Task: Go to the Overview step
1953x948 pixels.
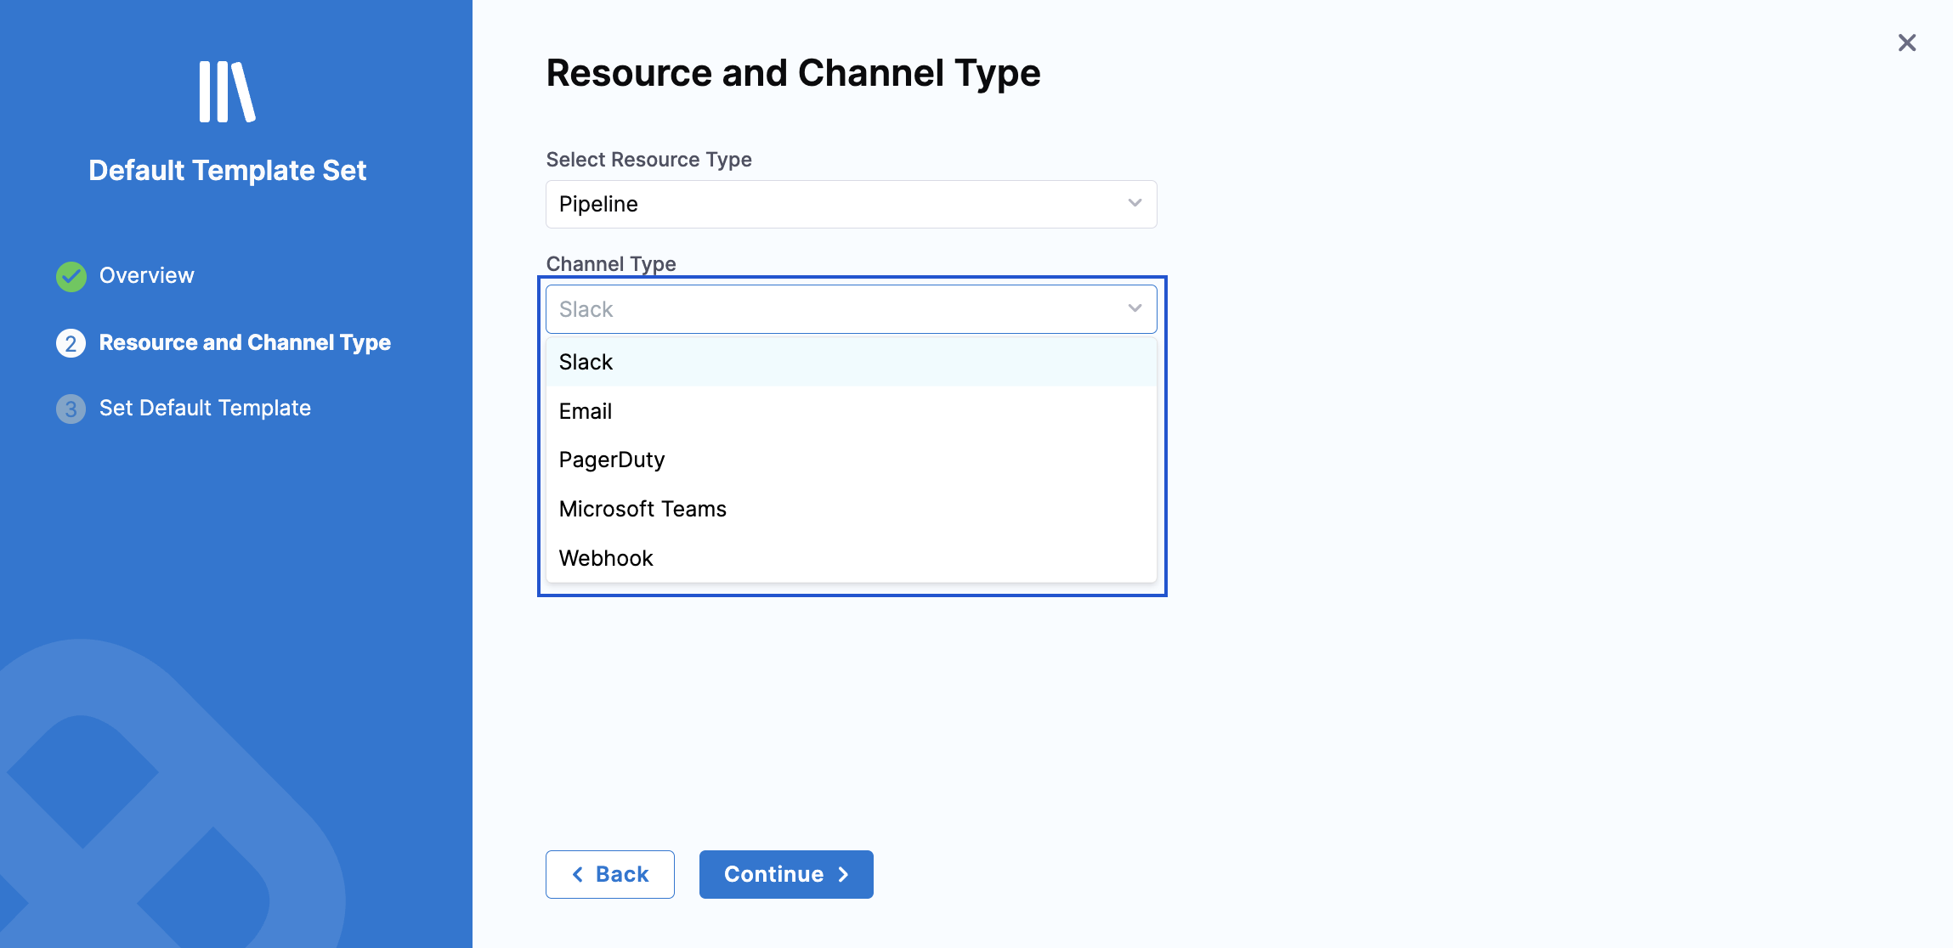Action: 146,275
